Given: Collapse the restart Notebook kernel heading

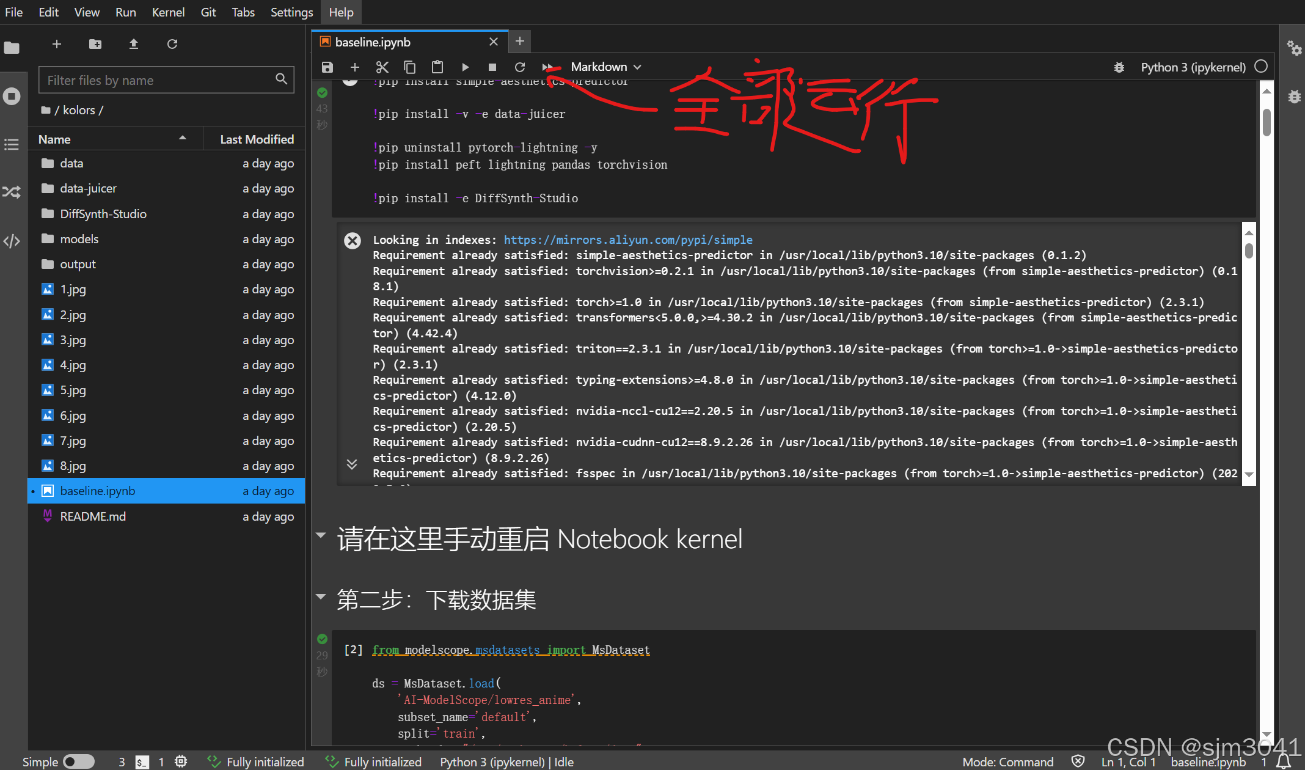Looking at the screenshot, I should pos(321,535).
